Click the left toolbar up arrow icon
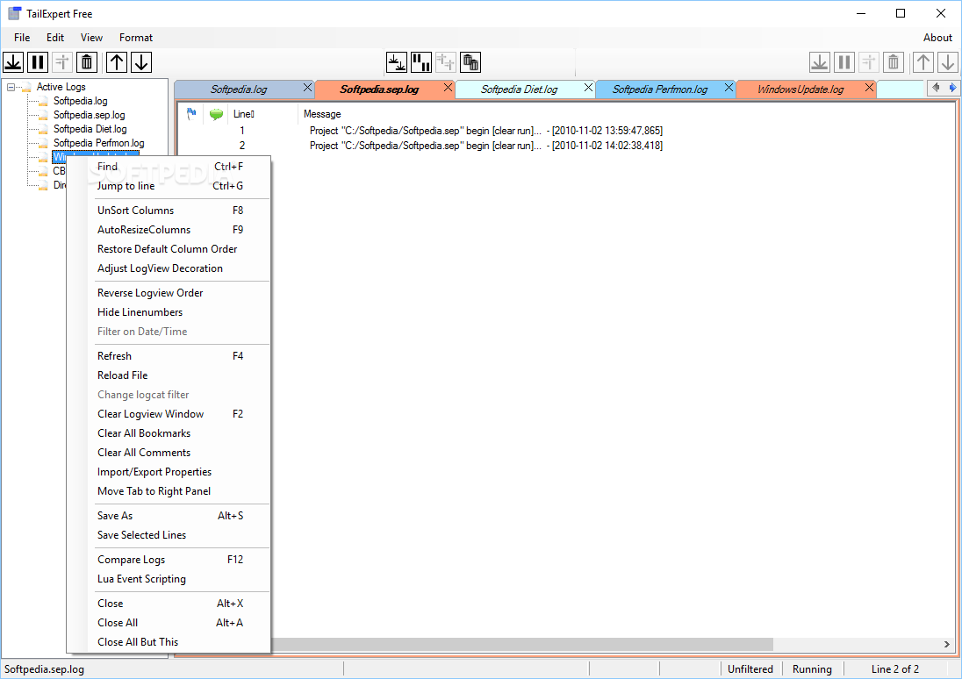 [x=117, y=62]
